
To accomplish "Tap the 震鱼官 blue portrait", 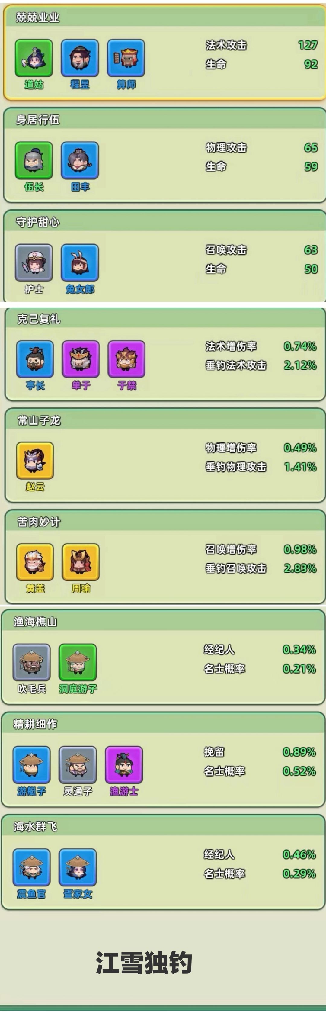I will (31, 867).
